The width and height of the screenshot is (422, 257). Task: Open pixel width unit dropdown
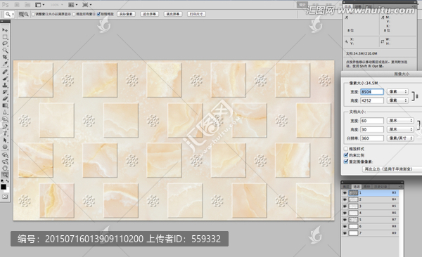pyautogui.click(x=397, y=92)
